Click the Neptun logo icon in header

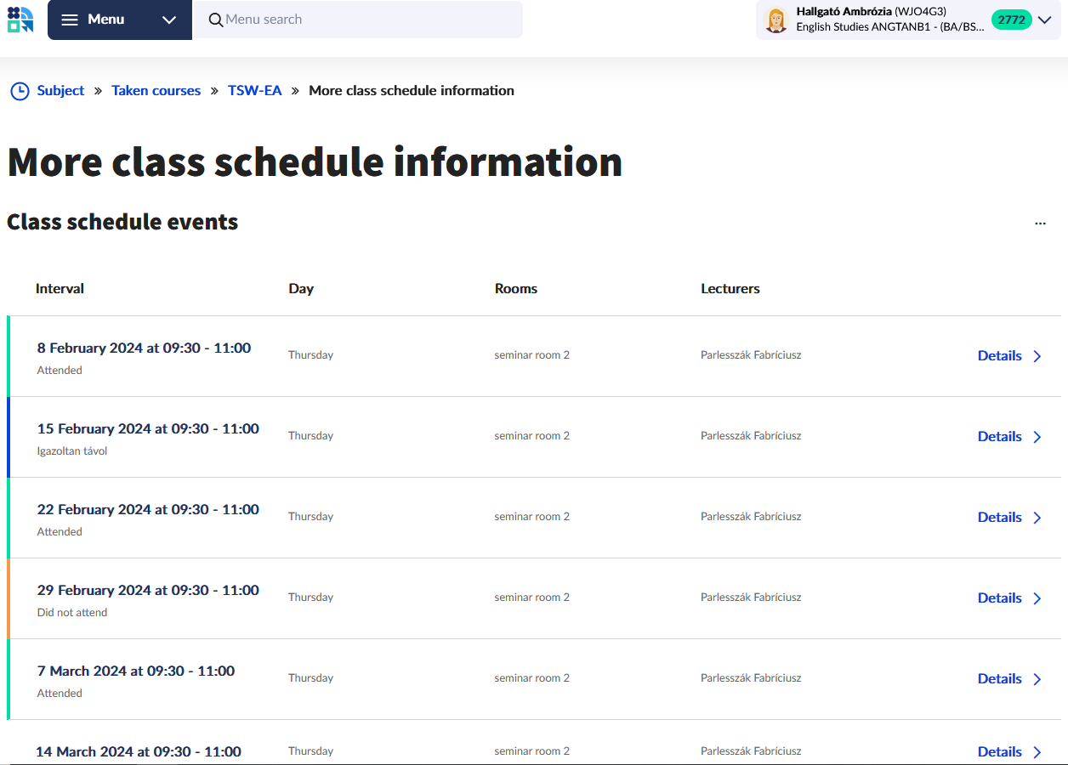click(x=20, y=20)
